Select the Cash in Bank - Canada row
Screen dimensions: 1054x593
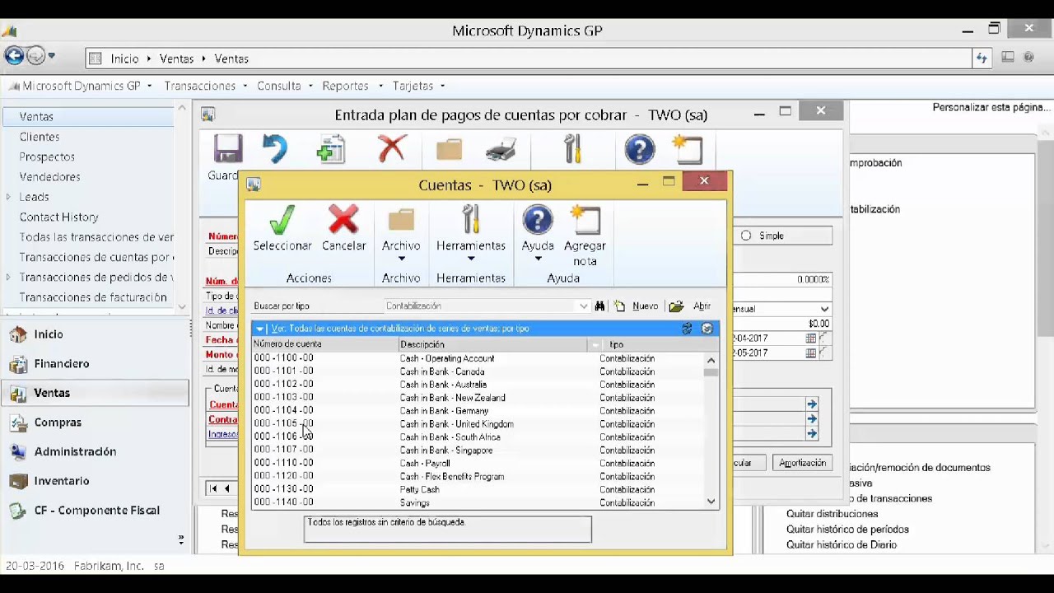[x=478, y=371]
